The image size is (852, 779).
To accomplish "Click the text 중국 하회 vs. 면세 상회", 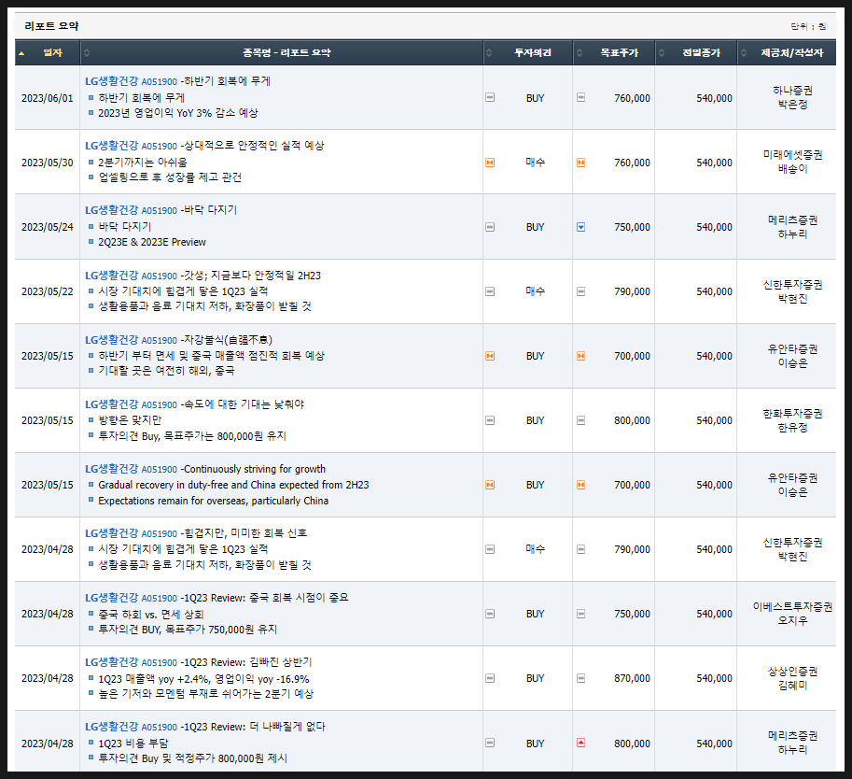I will pyautogui.click(x=151, y=615).
